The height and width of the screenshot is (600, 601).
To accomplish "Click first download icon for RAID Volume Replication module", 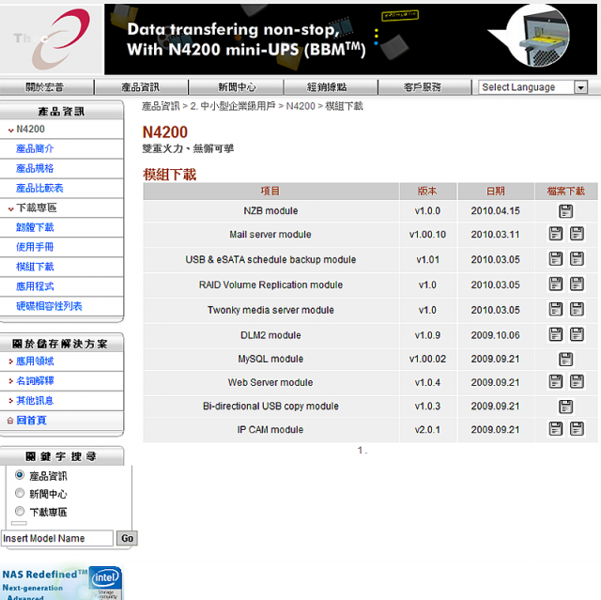I will pyautogui.click(x=556, y=285).
